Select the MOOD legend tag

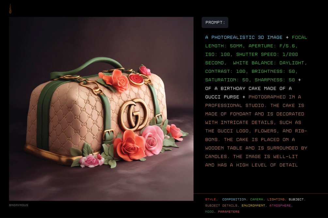[x=210, y=211]
